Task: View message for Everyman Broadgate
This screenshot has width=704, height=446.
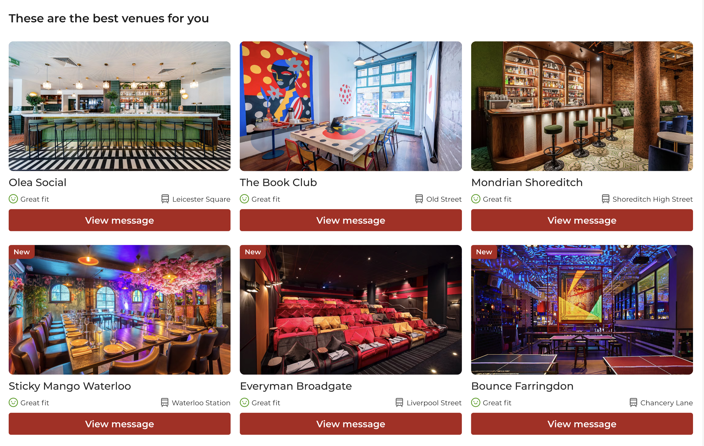Action: coord(351,424)
